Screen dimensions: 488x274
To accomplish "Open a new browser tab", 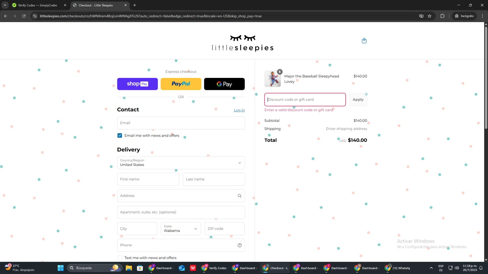I will pyautogui.click(x=135, y=5).
